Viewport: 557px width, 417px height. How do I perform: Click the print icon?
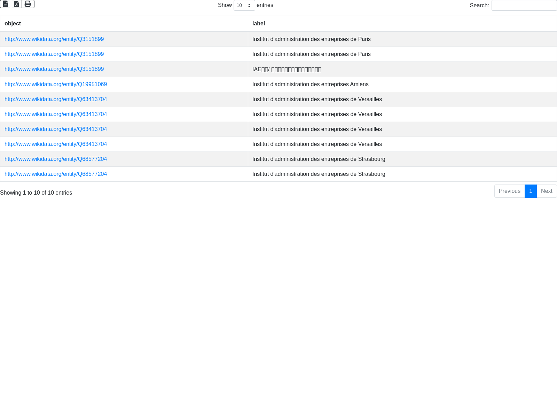[x=28, y=4]
